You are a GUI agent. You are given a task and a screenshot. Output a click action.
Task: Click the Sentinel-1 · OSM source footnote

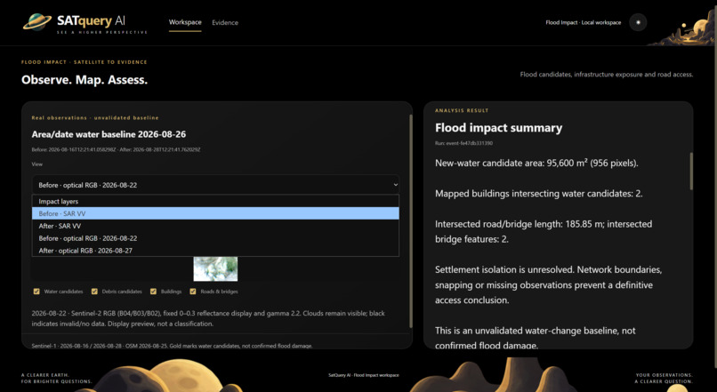[x=172, y=346]
